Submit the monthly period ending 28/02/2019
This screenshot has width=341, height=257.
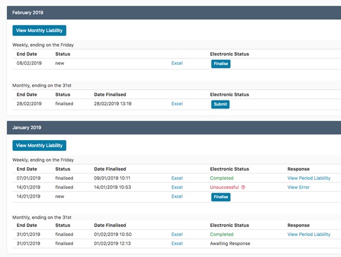[x=220, y=104]
